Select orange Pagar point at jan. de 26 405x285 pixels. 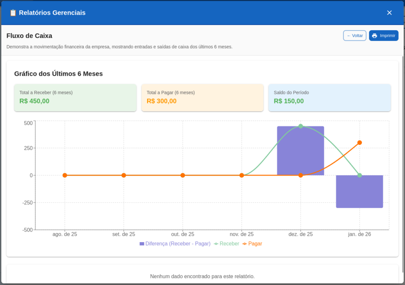click(x=360, y=143)
